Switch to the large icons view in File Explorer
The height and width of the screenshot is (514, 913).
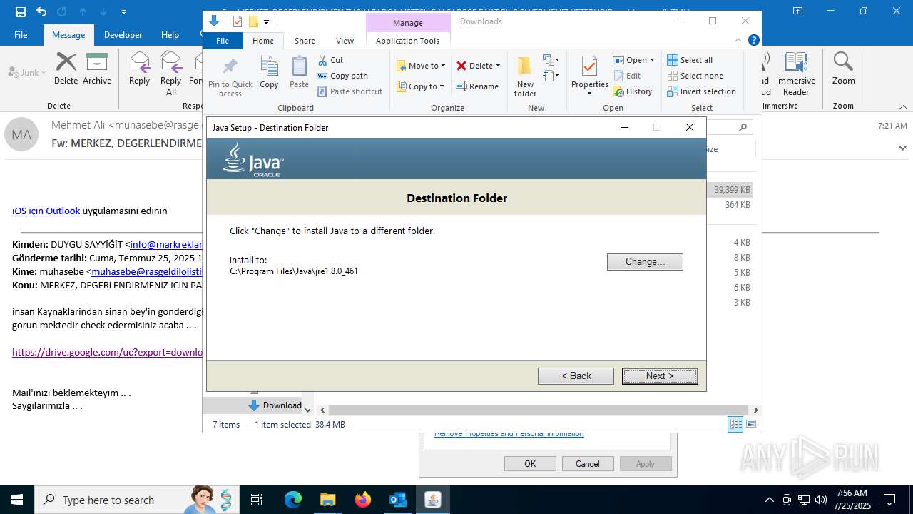751,424
